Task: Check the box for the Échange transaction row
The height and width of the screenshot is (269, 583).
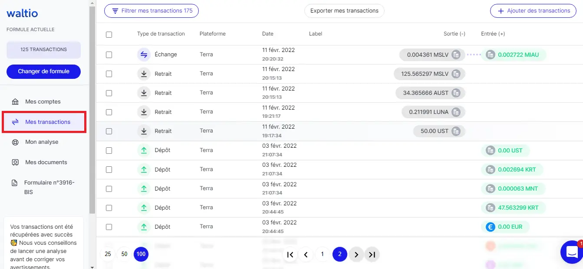Action: click(109, 55)
